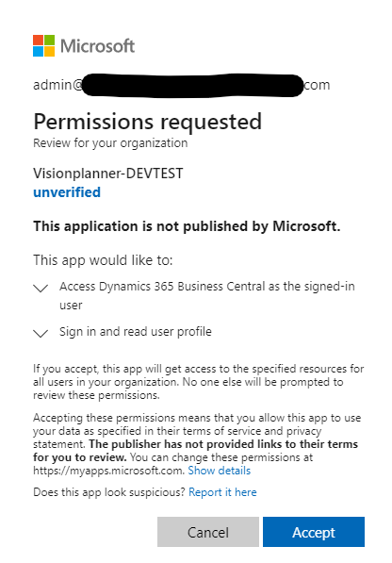Click the Visionplanner-DEVTEST app name
Image resolution: width=392 pixels, height=563 pixels.
click(x=108, y=174)
